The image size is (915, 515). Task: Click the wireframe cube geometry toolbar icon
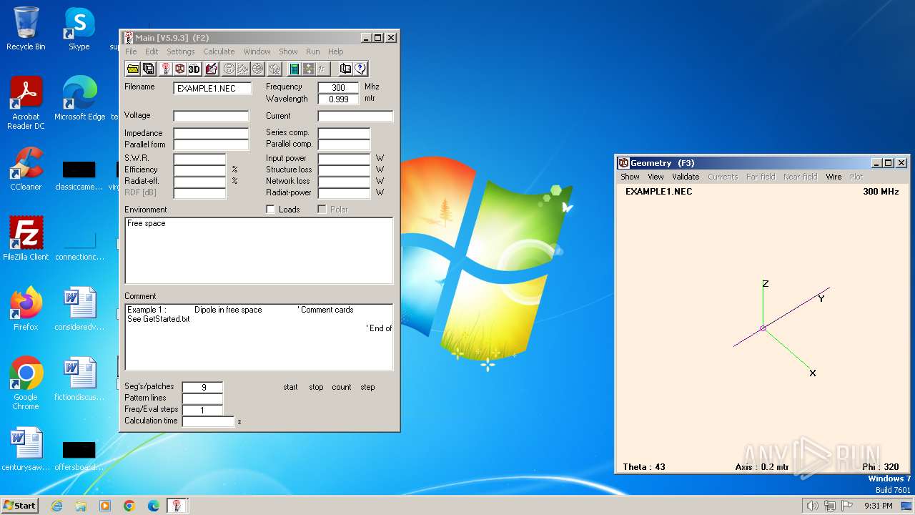point(179,69)
